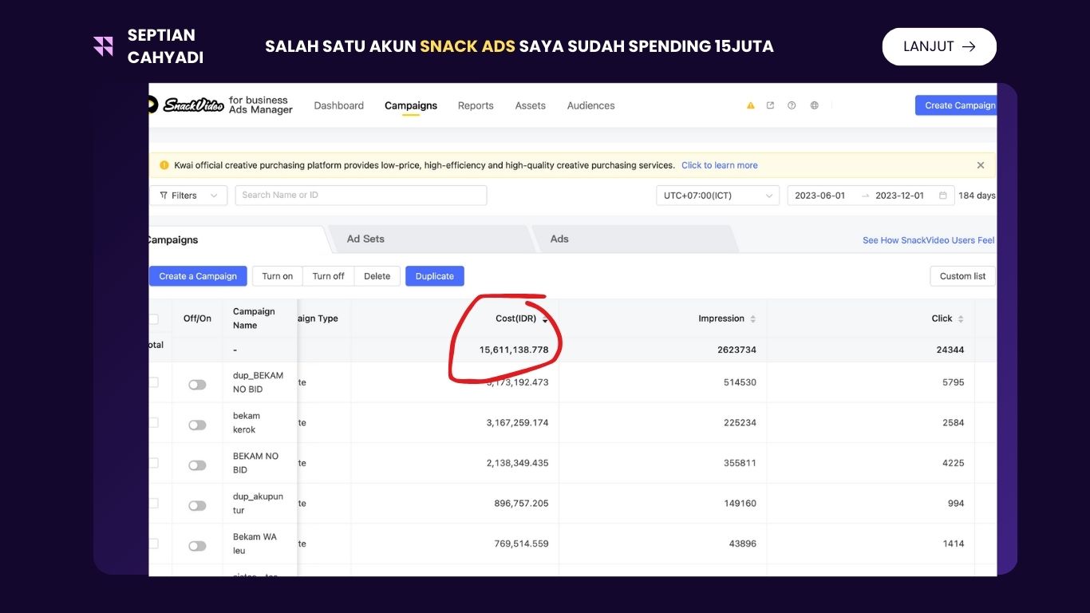Follow the Click to learn more link
1090x613 pixels.
(x=719, y=165)
